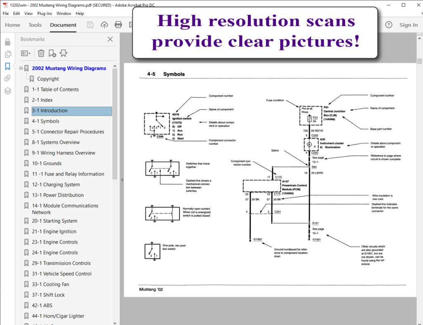Viewport: 423px width, 325px height.
Task: Open the Help question mark icon
Action: [x=389, y=25]
